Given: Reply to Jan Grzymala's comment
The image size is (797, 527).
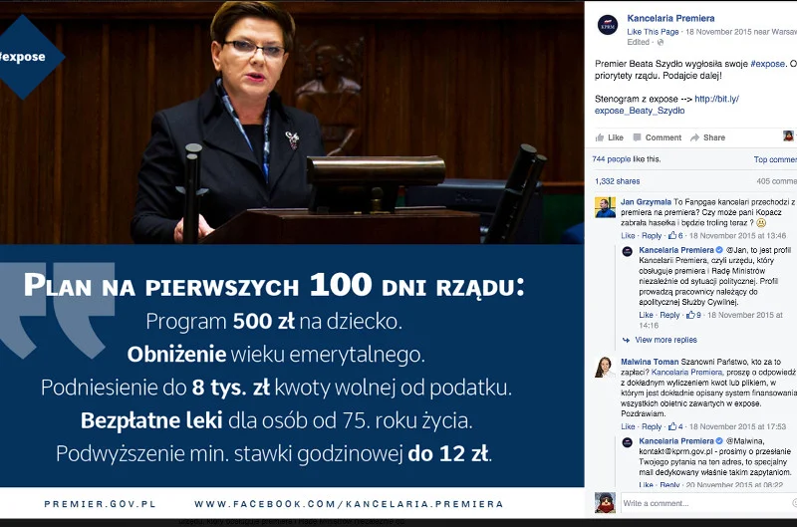Looking at the screenshot, I should [652, 236].
